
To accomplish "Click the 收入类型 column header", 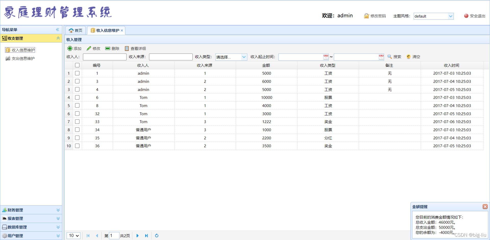I will 328,65.
